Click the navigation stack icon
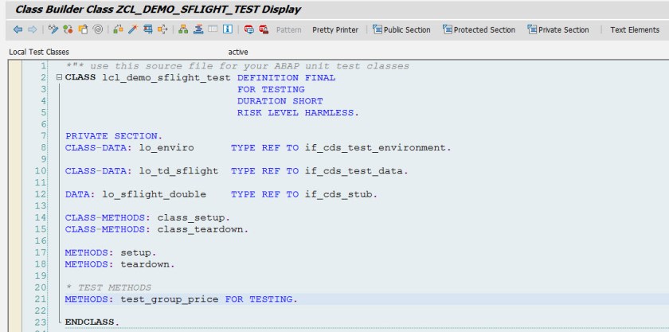Screen dimensions: 669x332 (198, 29)
